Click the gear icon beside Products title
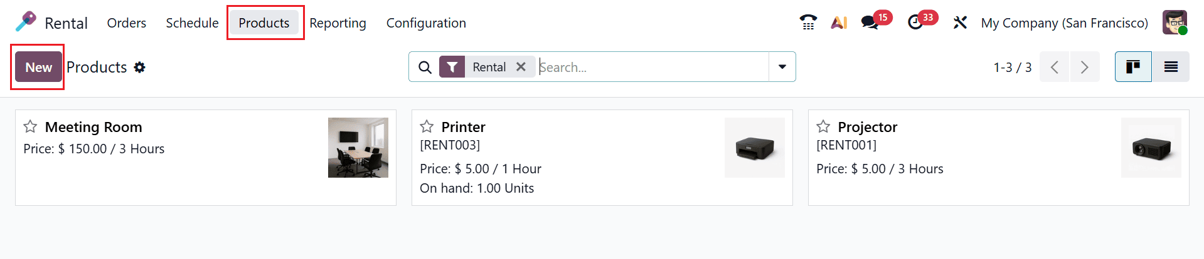 click(140, 67)
